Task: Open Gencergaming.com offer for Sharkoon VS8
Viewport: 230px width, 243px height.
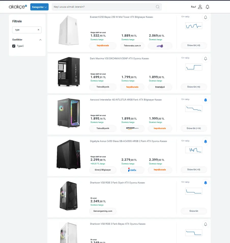Action: coord(103,211)
